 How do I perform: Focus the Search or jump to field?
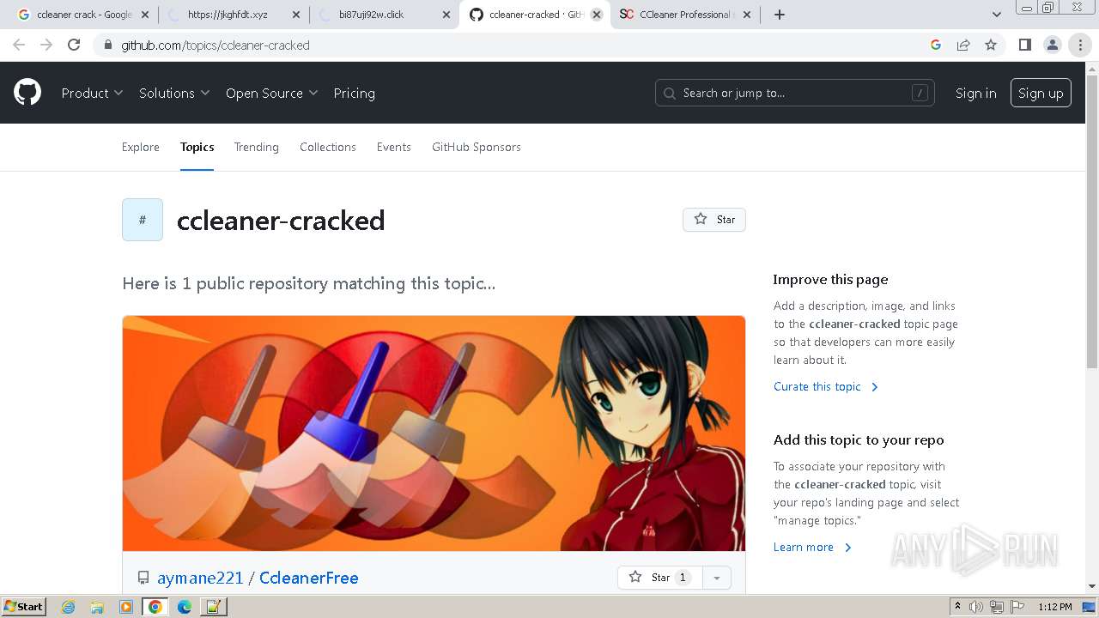(794, 93)
